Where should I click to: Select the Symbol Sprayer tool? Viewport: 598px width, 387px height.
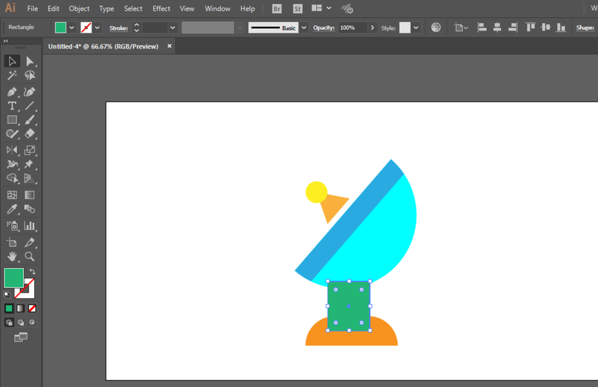pyautogui.click(x=12, y=226)
